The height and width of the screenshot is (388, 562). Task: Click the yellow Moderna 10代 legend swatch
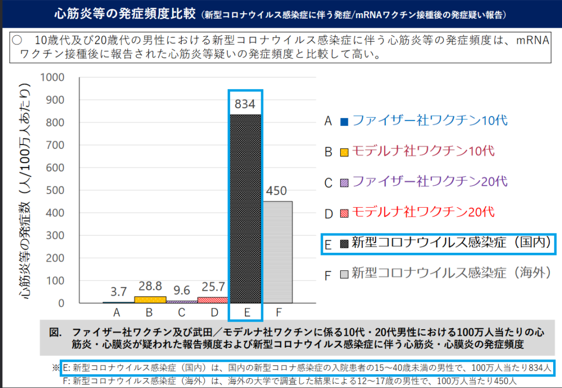point(344,152)
